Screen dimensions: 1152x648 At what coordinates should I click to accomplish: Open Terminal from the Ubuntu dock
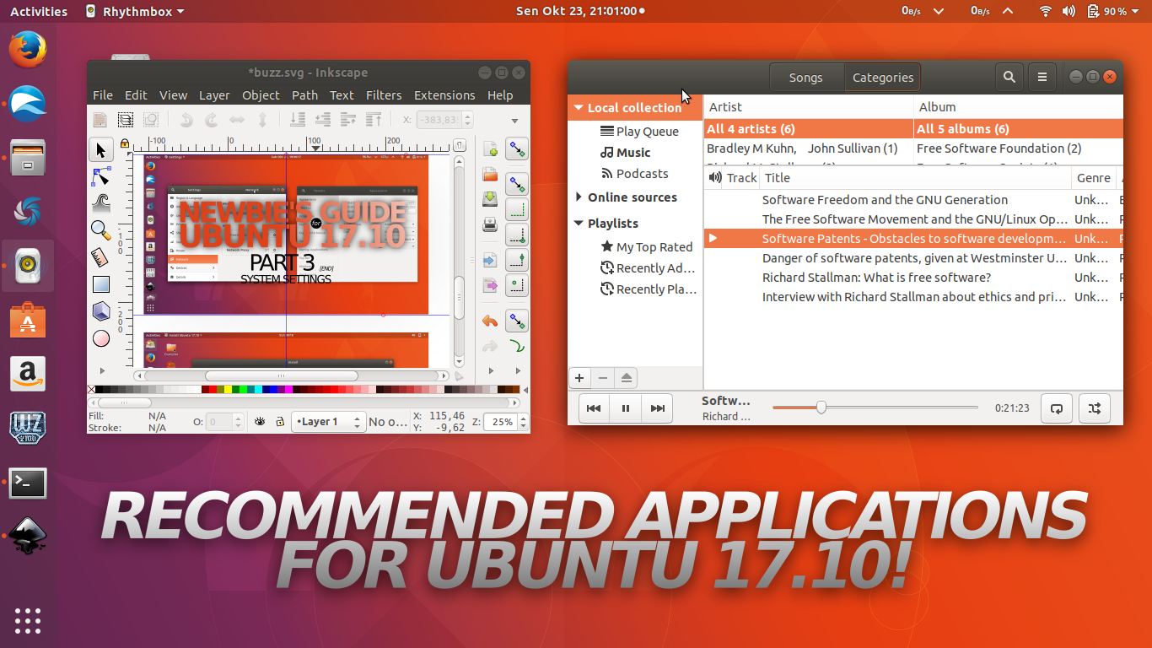pos(28,483)
